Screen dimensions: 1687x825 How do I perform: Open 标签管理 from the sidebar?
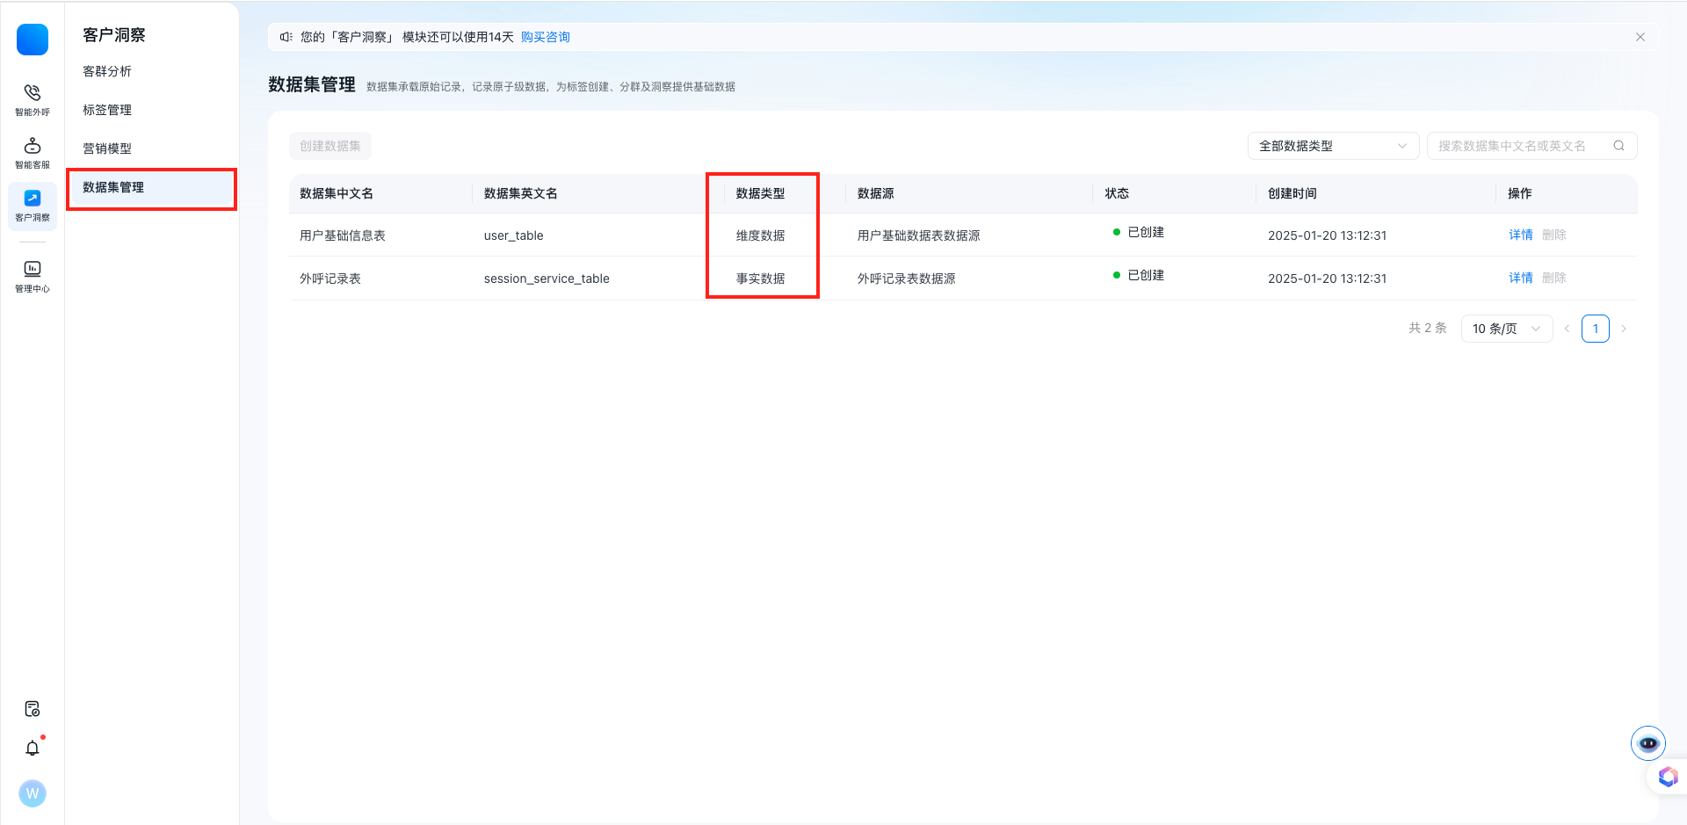[x=106, y=110]
